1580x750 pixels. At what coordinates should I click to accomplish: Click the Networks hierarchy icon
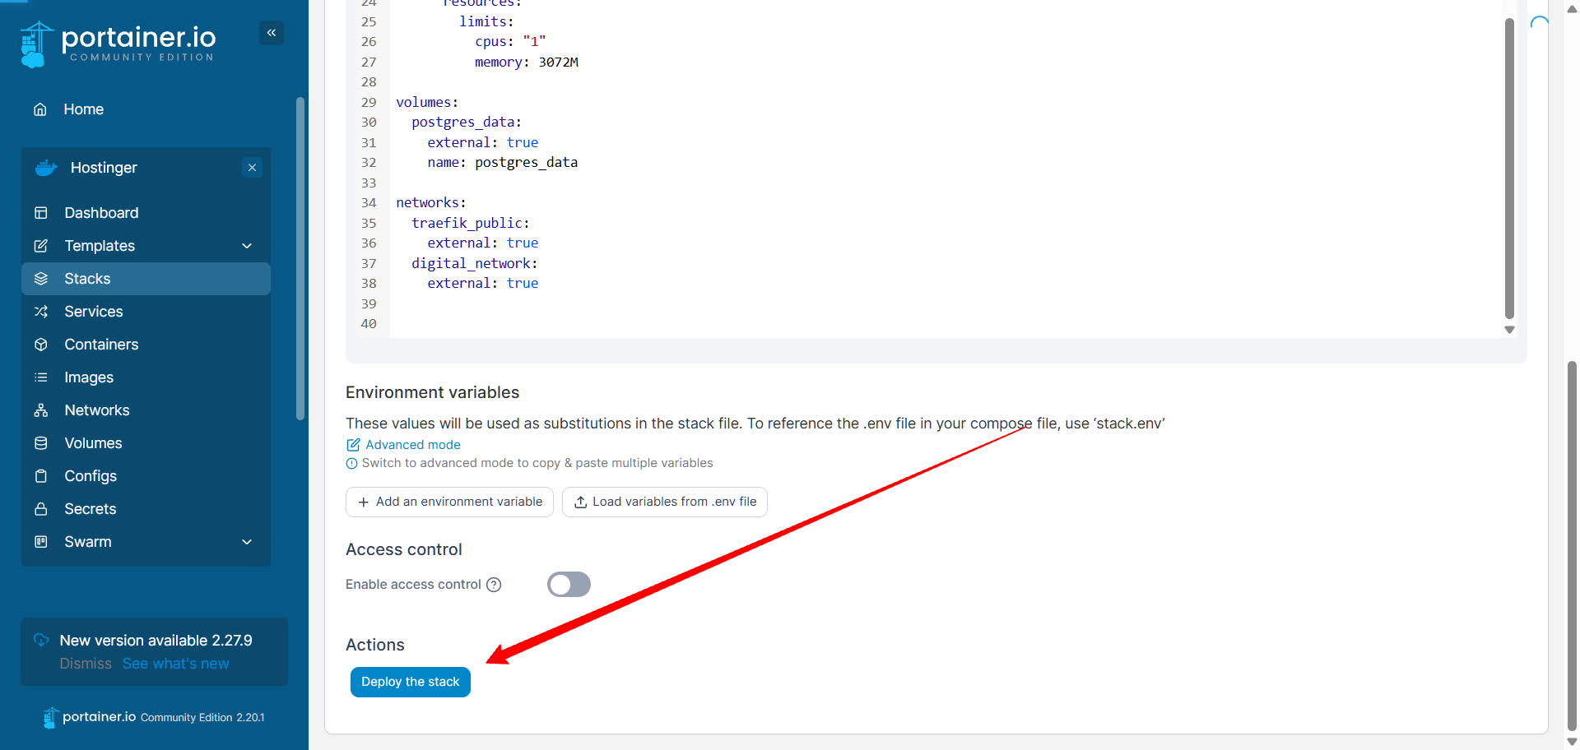click(x=41, y=410)
